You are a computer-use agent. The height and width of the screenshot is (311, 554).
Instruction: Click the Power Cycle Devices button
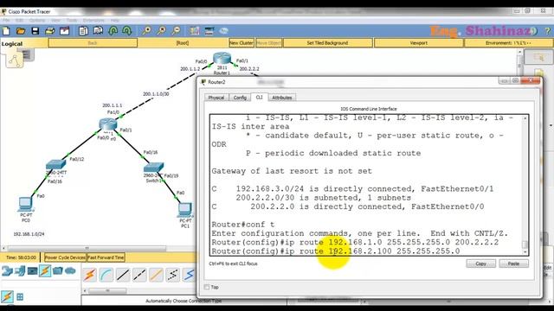(x=65, y=257)
